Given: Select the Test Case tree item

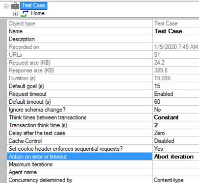Looking at the screenshot, I should [34, 6].
